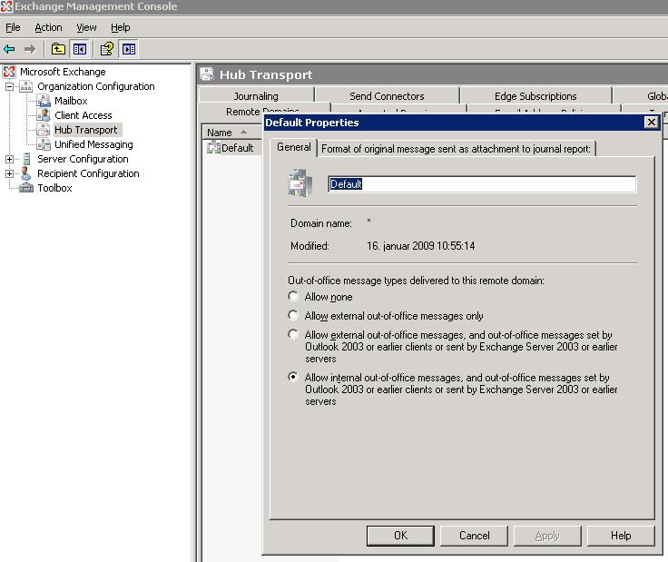Toggle the action pane toolbar icon

(129, 49)
